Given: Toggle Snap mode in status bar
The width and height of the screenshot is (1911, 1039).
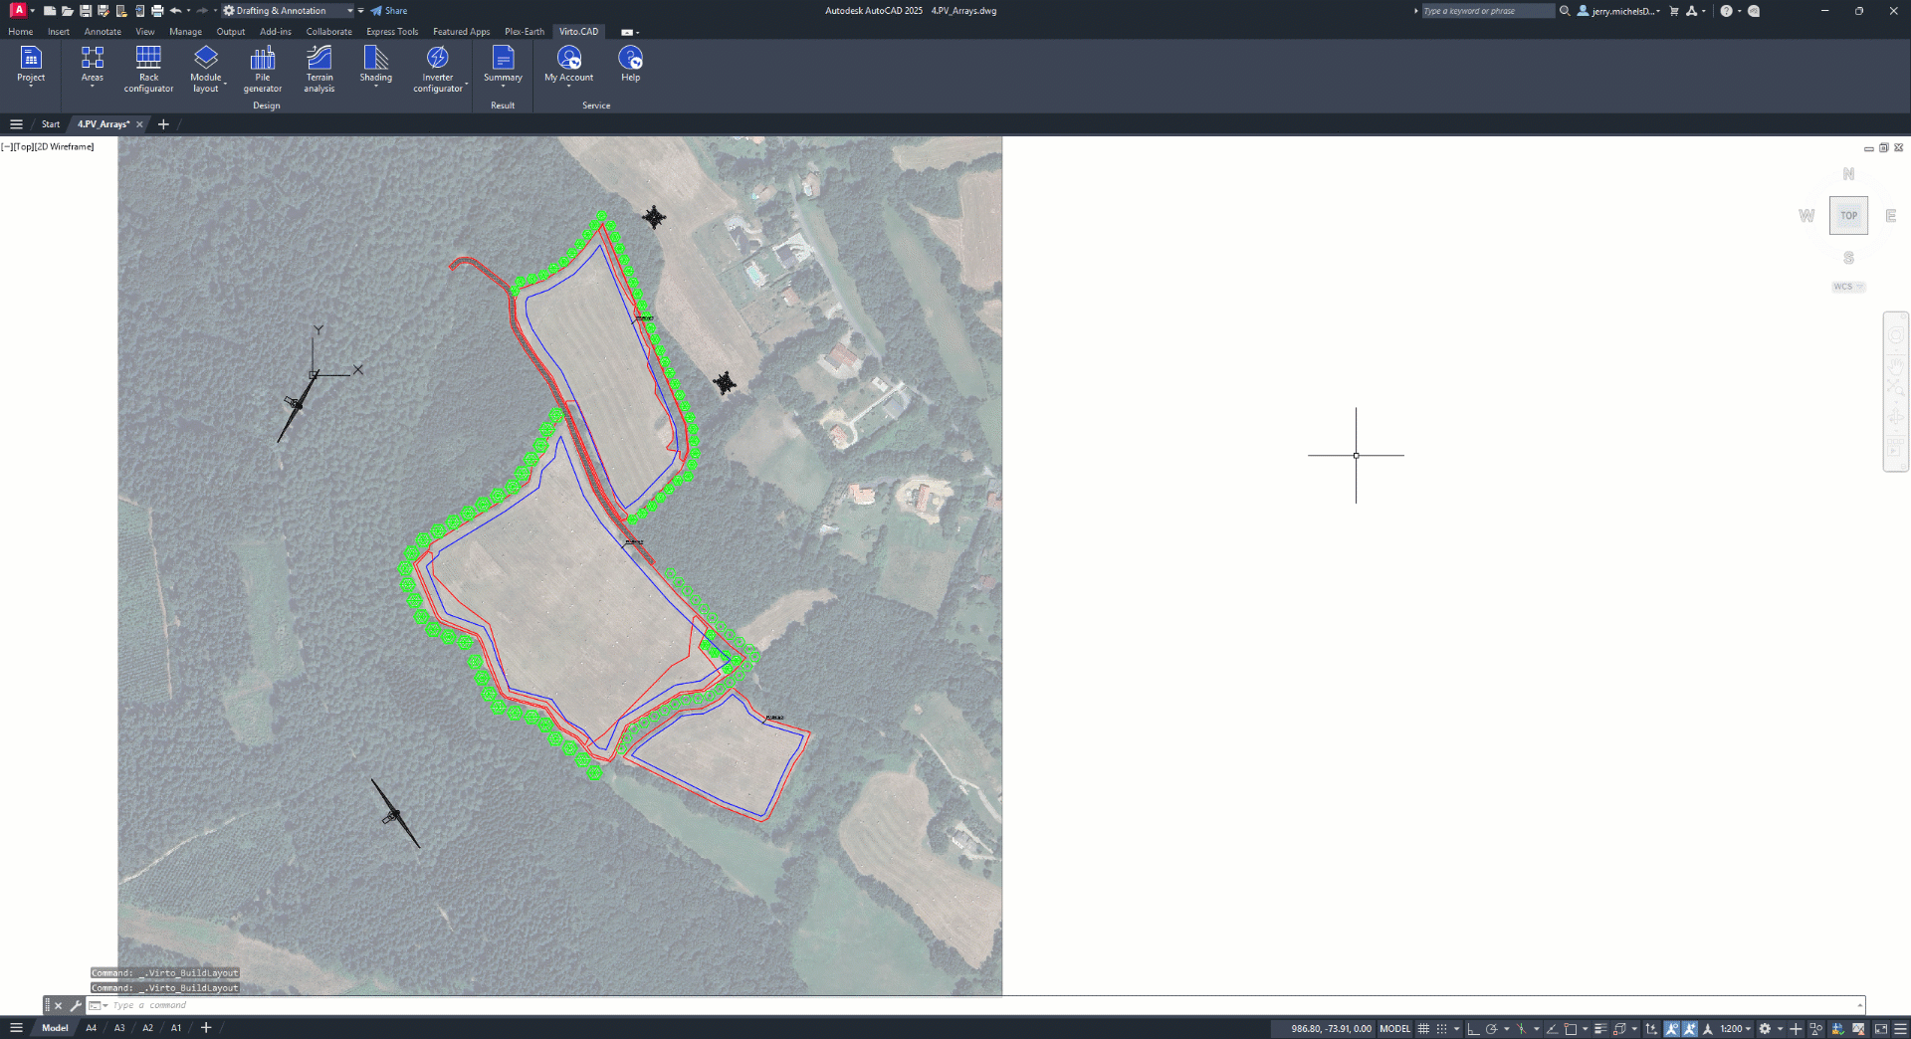Looking at the screenshot, I should [1441, 1029].
